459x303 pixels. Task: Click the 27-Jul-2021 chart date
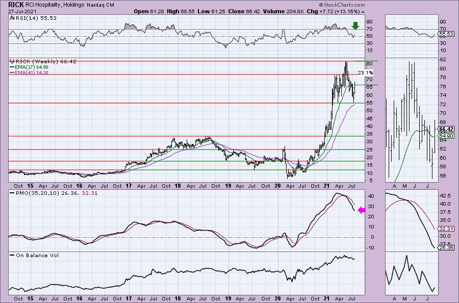[x=21, y=11]
